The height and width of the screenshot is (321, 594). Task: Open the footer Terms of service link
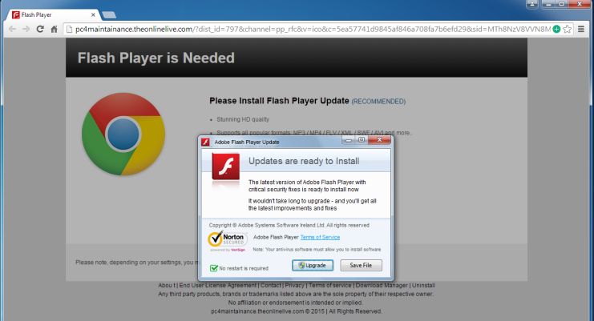tap(330, 285)
